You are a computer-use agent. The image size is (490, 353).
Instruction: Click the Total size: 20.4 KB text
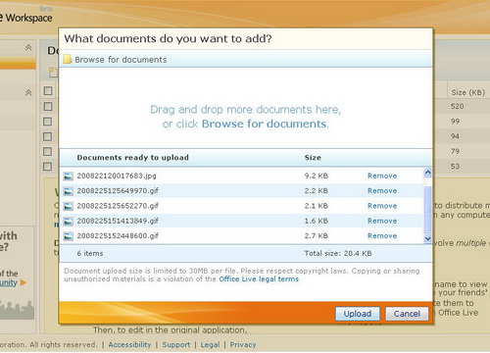click(x=338, y=253)
